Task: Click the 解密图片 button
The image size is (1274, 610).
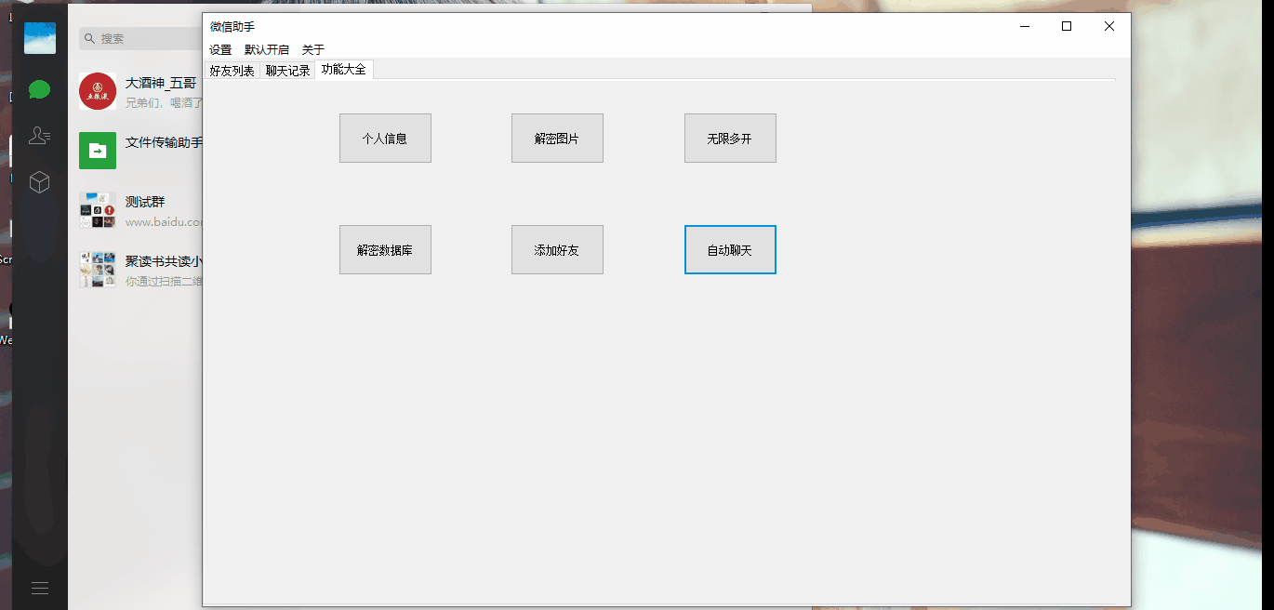Action: [x=556, y=138]
